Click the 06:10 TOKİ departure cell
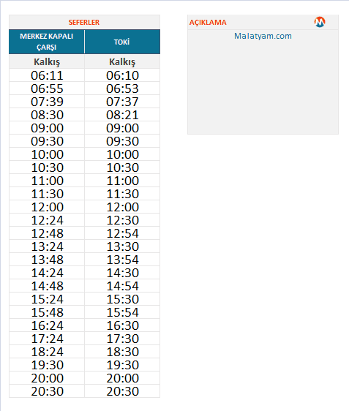This screenshot has width=349, height=411. (122, 75)
